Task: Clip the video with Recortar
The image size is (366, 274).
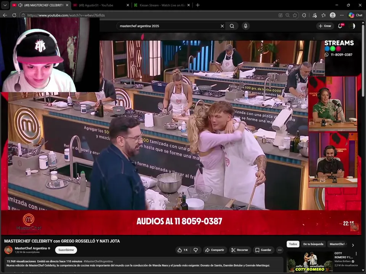Action: (x=240, y=250)
